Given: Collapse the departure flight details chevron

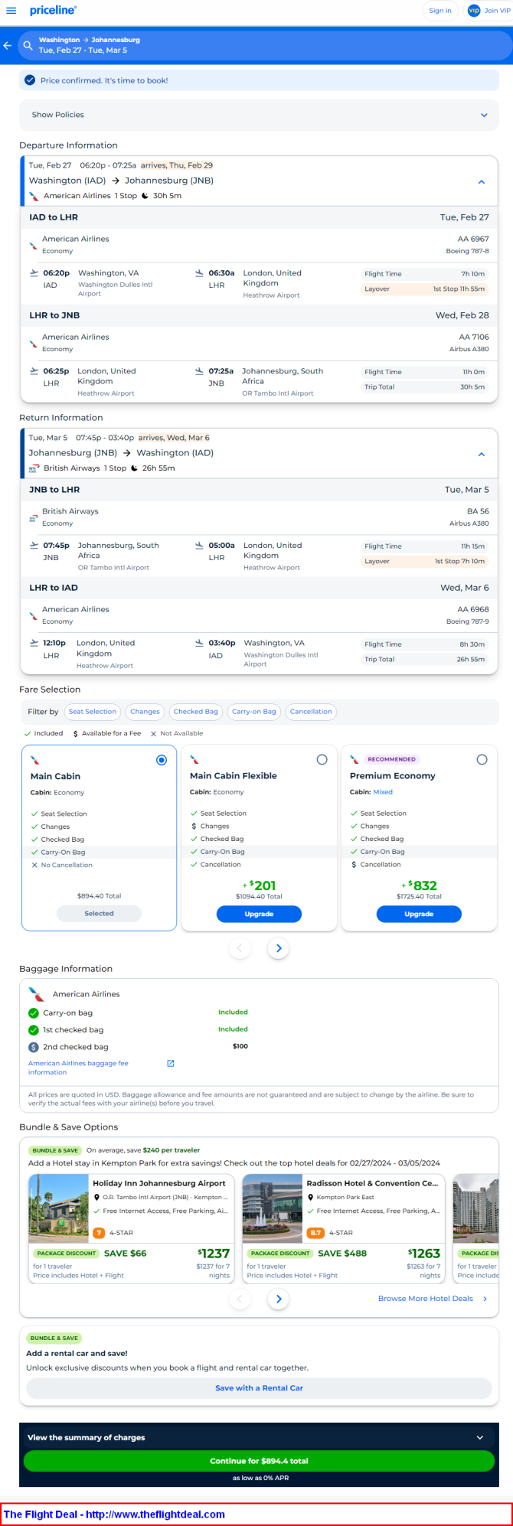Looking at the screenshot, I should tap(482, 182).
